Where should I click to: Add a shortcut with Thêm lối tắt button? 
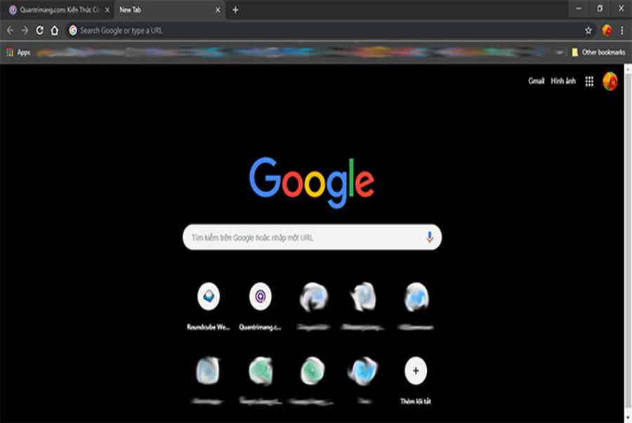coord(416,380)
